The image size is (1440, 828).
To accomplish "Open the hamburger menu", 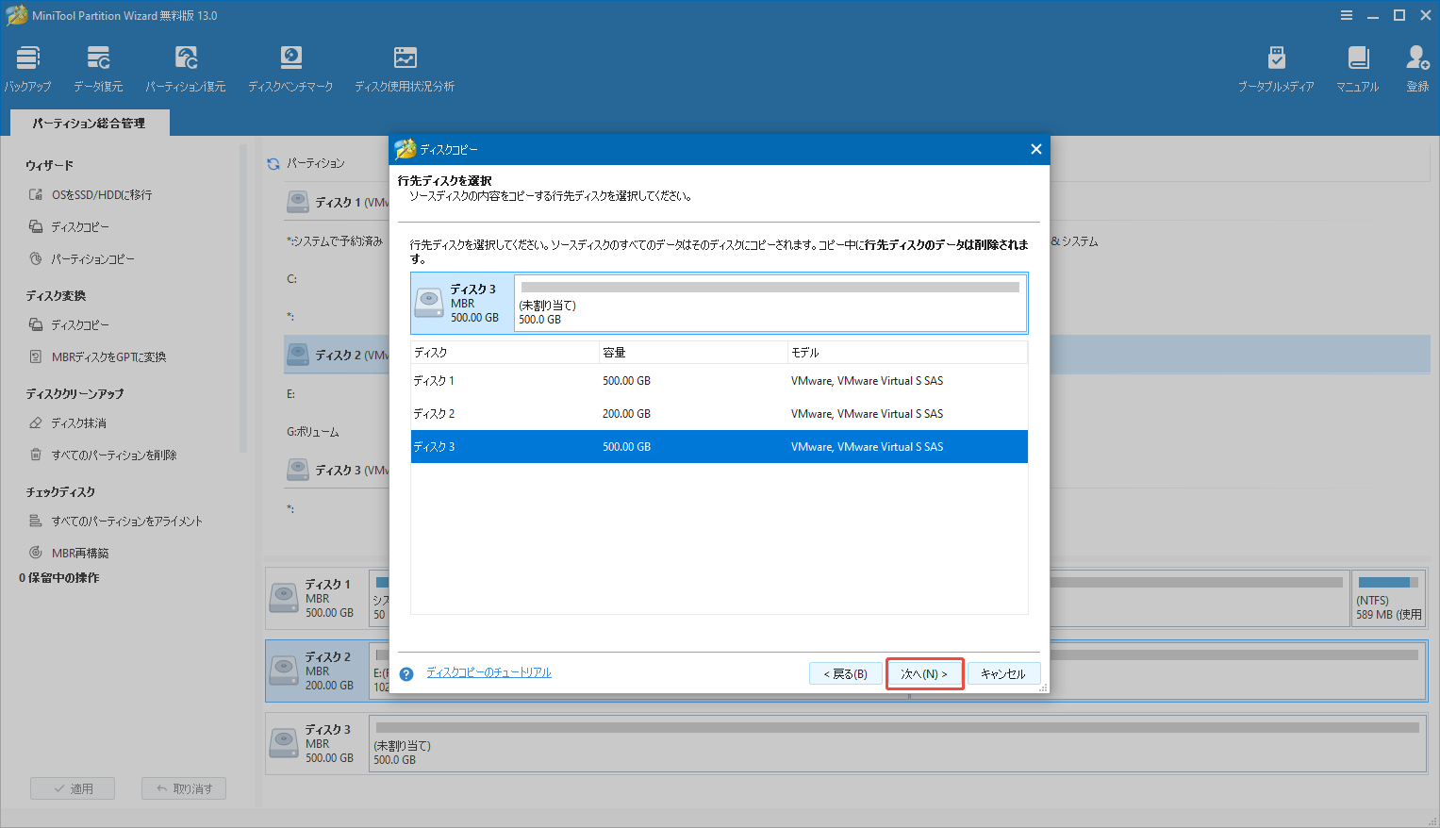I will click(1345, 14).
